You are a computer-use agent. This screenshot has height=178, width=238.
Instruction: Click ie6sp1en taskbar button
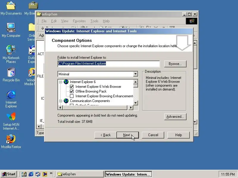[x=80, y=174]
